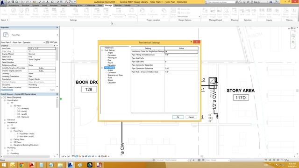Click the Purge Unused ribbon icon
The height and width of the screenshot is (168, 299).
click(86, 13)
